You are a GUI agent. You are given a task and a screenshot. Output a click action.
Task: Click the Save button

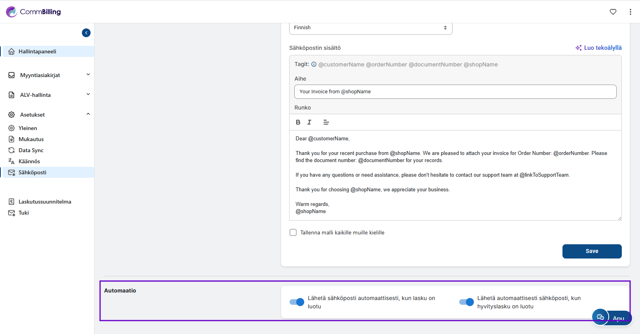click(x=592, y=251)
